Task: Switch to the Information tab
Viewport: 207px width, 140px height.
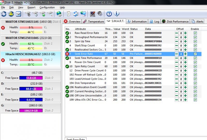Action: click(x=137, y=22)
